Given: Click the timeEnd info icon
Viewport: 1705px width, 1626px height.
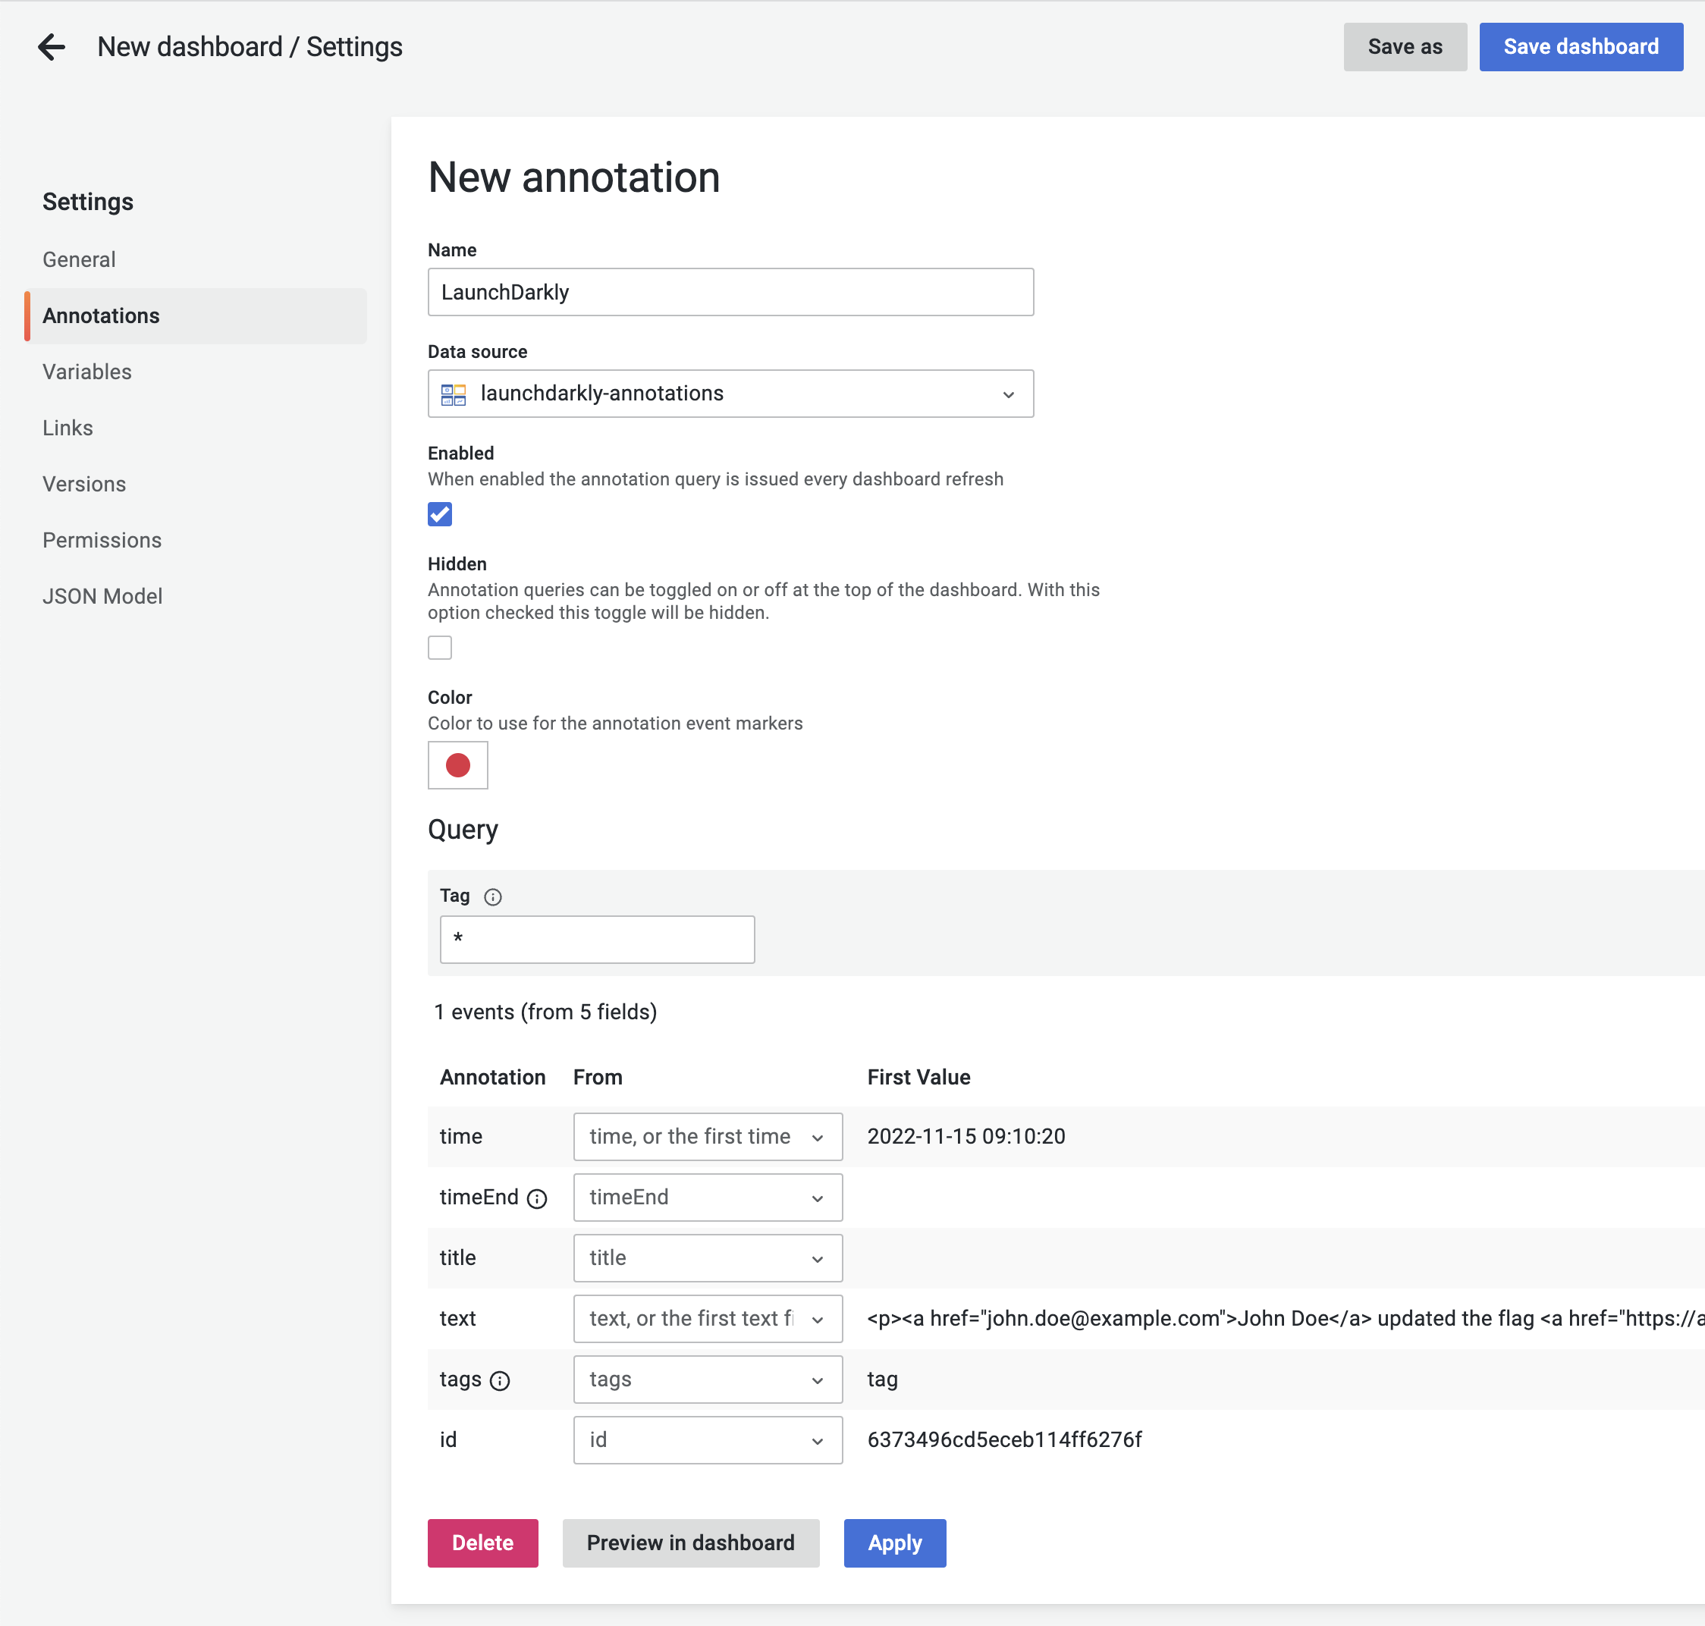Looking at the screenshot, I should pyautogui.click(x=538, y=1199).
